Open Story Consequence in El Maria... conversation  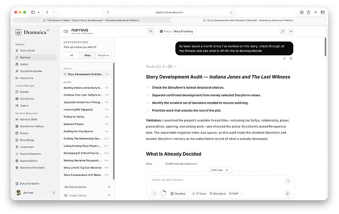click(x=86, y=175)
